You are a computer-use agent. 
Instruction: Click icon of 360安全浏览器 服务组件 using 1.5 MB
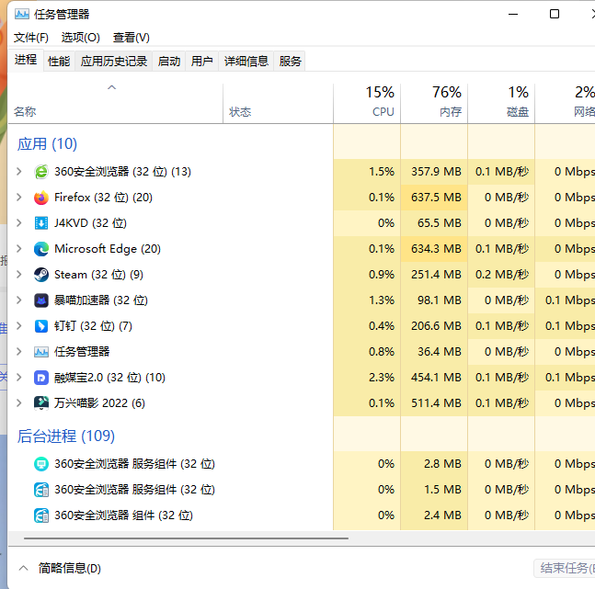click(x=41, y=490)
